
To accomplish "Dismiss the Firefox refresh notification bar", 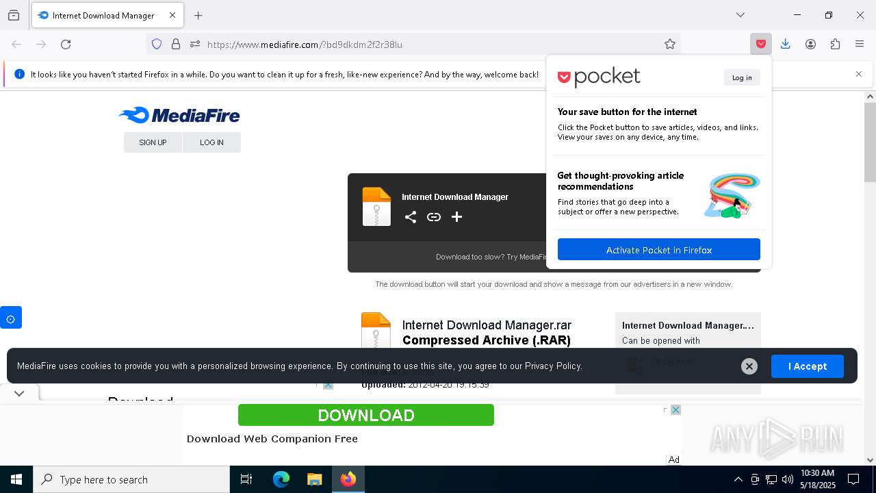I will [859, 74].
